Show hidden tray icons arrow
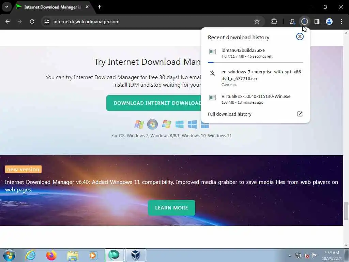 pyautogui.click(x=290, y=256)
